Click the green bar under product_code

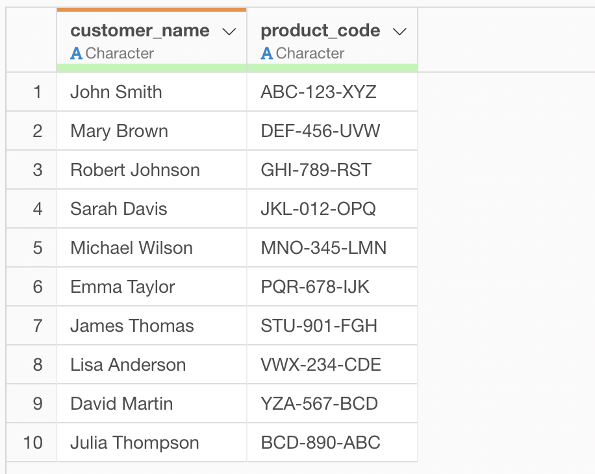(x=332, y=68)
